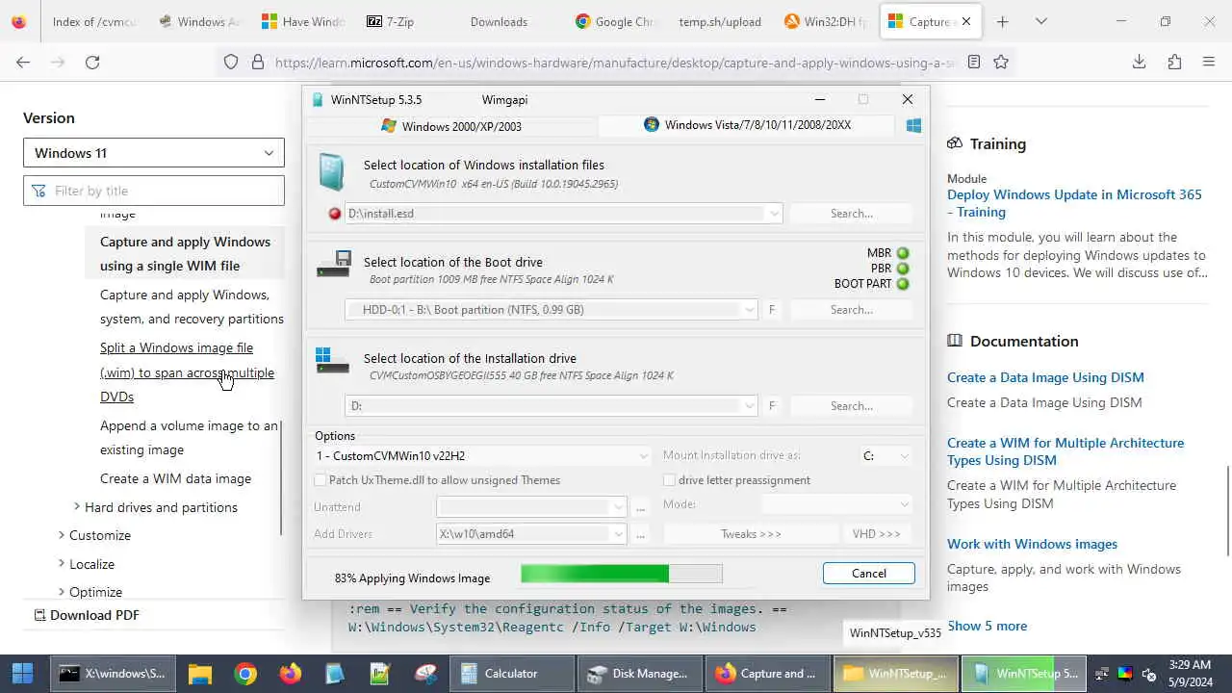The image size is (1232, 693).
Task: Click the 83% apply progress bar
Action: click(x=622, y=574)
